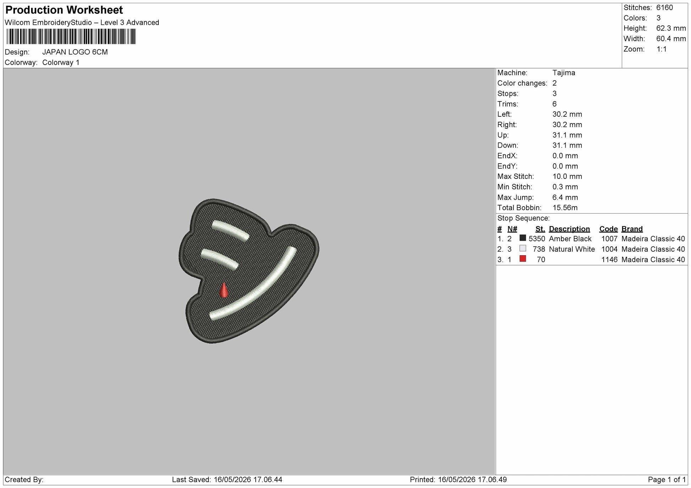The image size is (691, 488).
Task: Click the stitch count '70' in row 3
Action: pyautogui.click(x=541, y=259)
